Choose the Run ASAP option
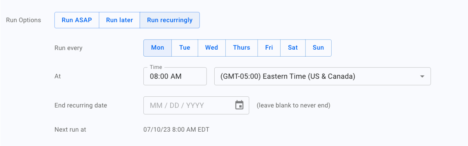This screenshot has height=146, width=468. [77, 20]
